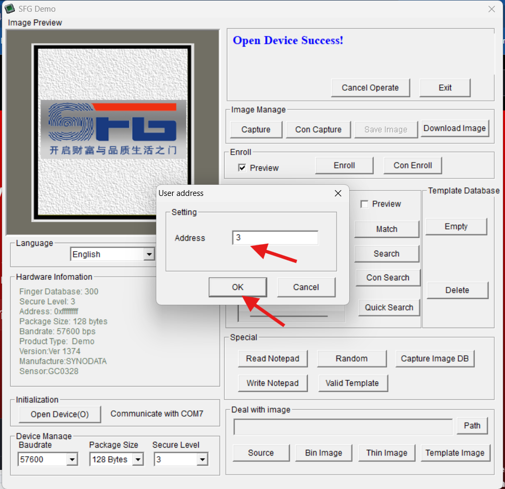505x489 pixels.
Task: Start fingerprint Enroll
Action: click(x=344, y=165)
